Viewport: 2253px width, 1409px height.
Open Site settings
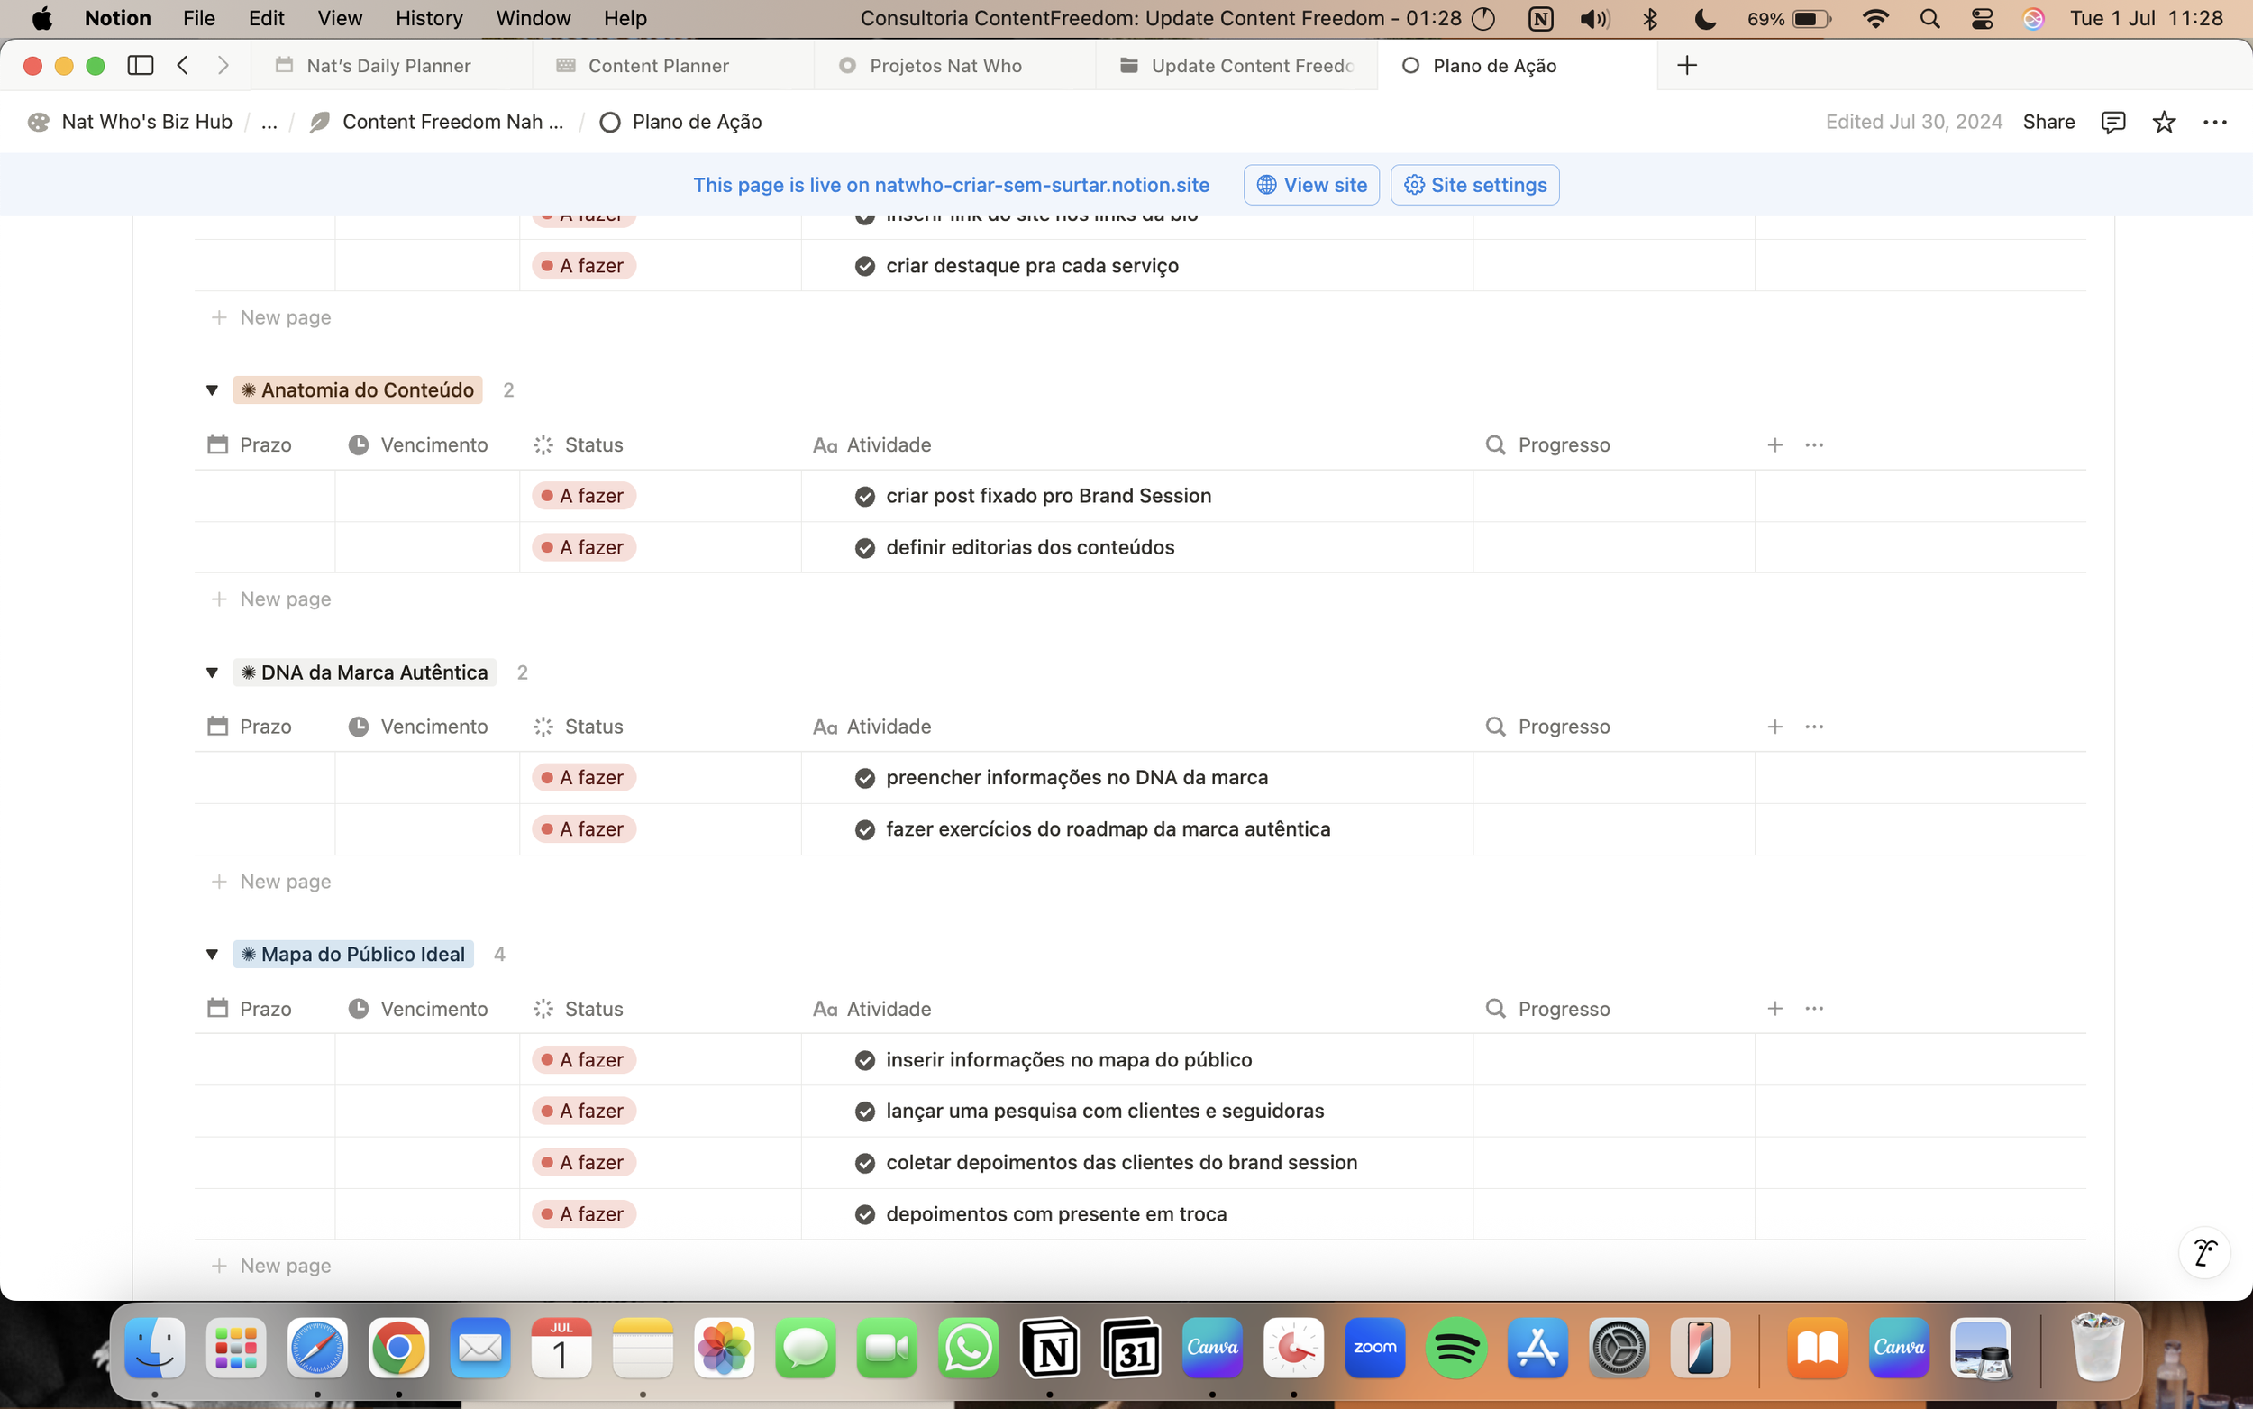pos(1474,185)
